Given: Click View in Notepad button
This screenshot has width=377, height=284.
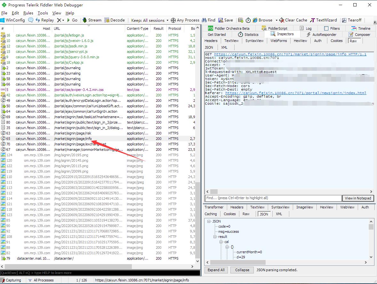Looking at the screenshot, I should click(358, 198).
